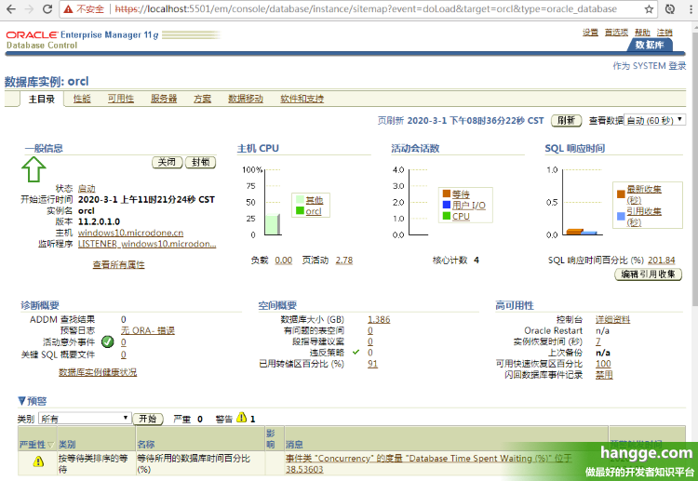Open the Chrome three-dot menu
Viewport: 698px width, 481px height.
point(690,9)
